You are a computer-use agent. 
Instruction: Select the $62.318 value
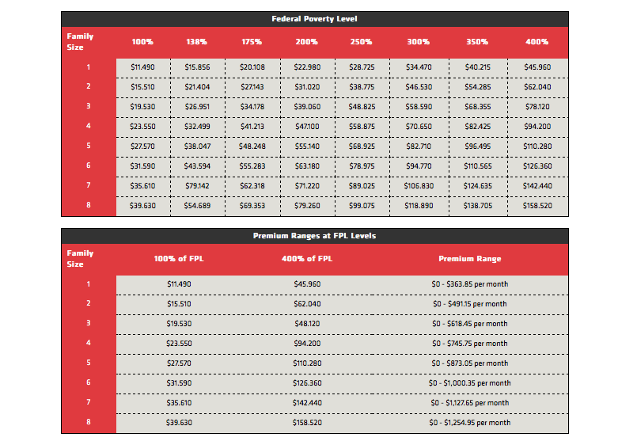coord(252,186)
